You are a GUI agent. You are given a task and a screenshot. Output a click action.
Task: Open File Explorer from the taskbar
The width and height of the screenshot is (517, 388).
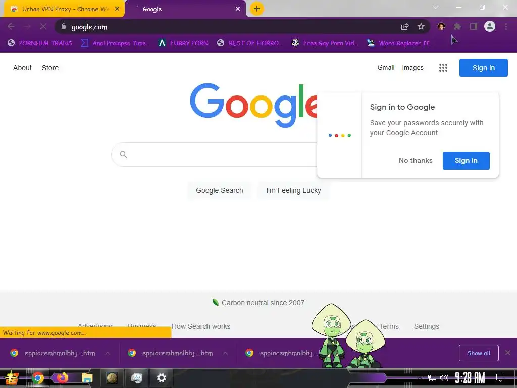(x=87, y=378)
